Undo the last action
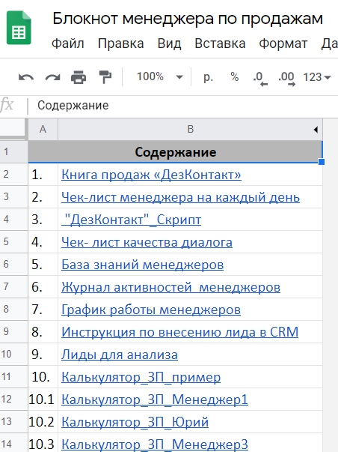 [x=26, y=77]
